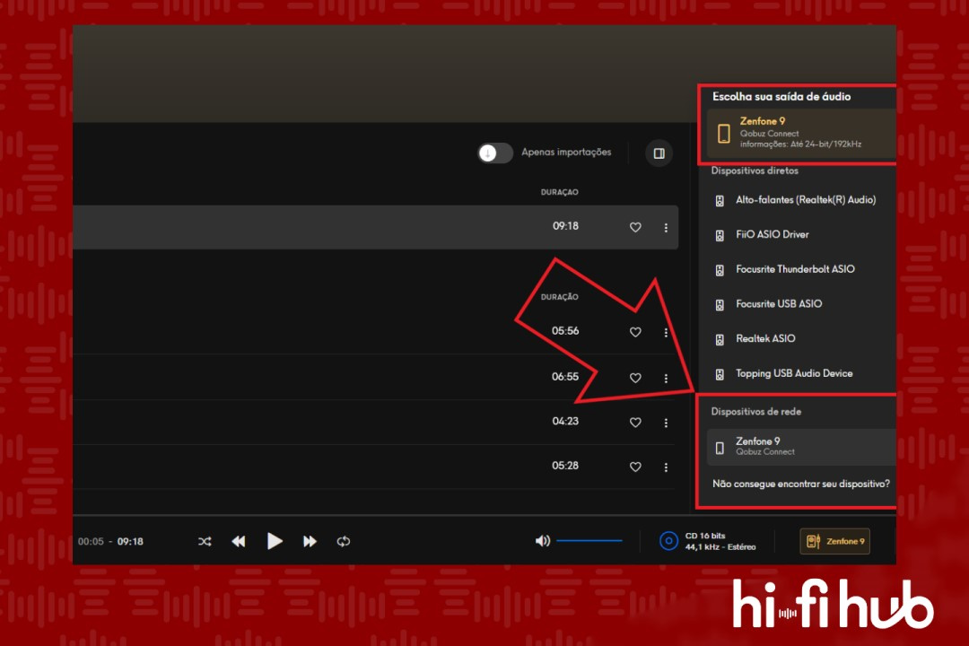Click Não consegue encontrar seu dispositivo link
Image resolution: width=969 pixels, height=646 pixels.
click(x=800, y=484)
